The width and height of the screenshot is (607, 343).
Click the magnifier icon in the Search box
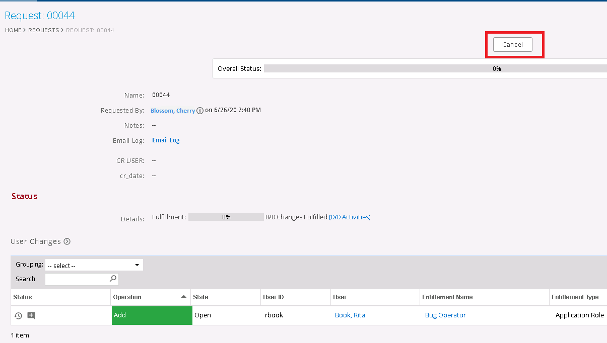[113, 279]
